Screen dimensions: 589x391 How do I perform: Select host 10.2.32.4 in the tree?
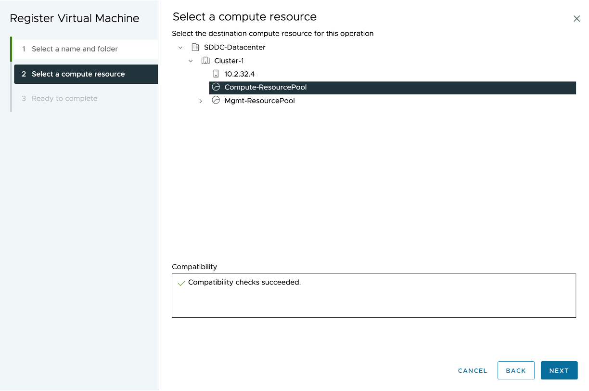click(239, 74)
